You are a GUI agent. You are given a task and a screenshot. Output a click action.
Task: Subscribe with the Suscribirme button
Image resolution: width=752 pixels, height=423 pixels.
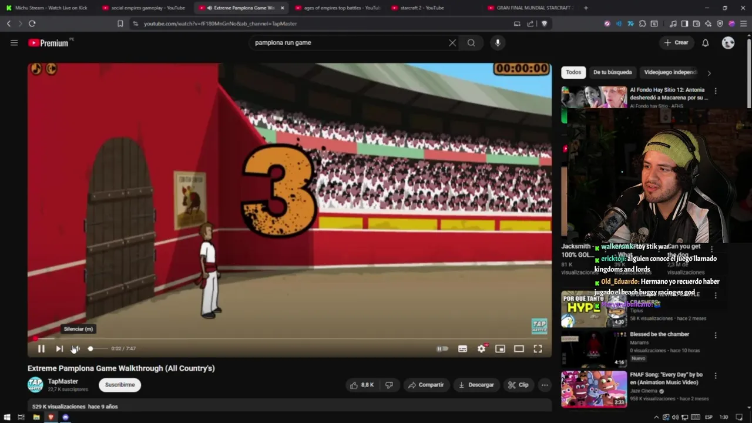coord(120,385)
